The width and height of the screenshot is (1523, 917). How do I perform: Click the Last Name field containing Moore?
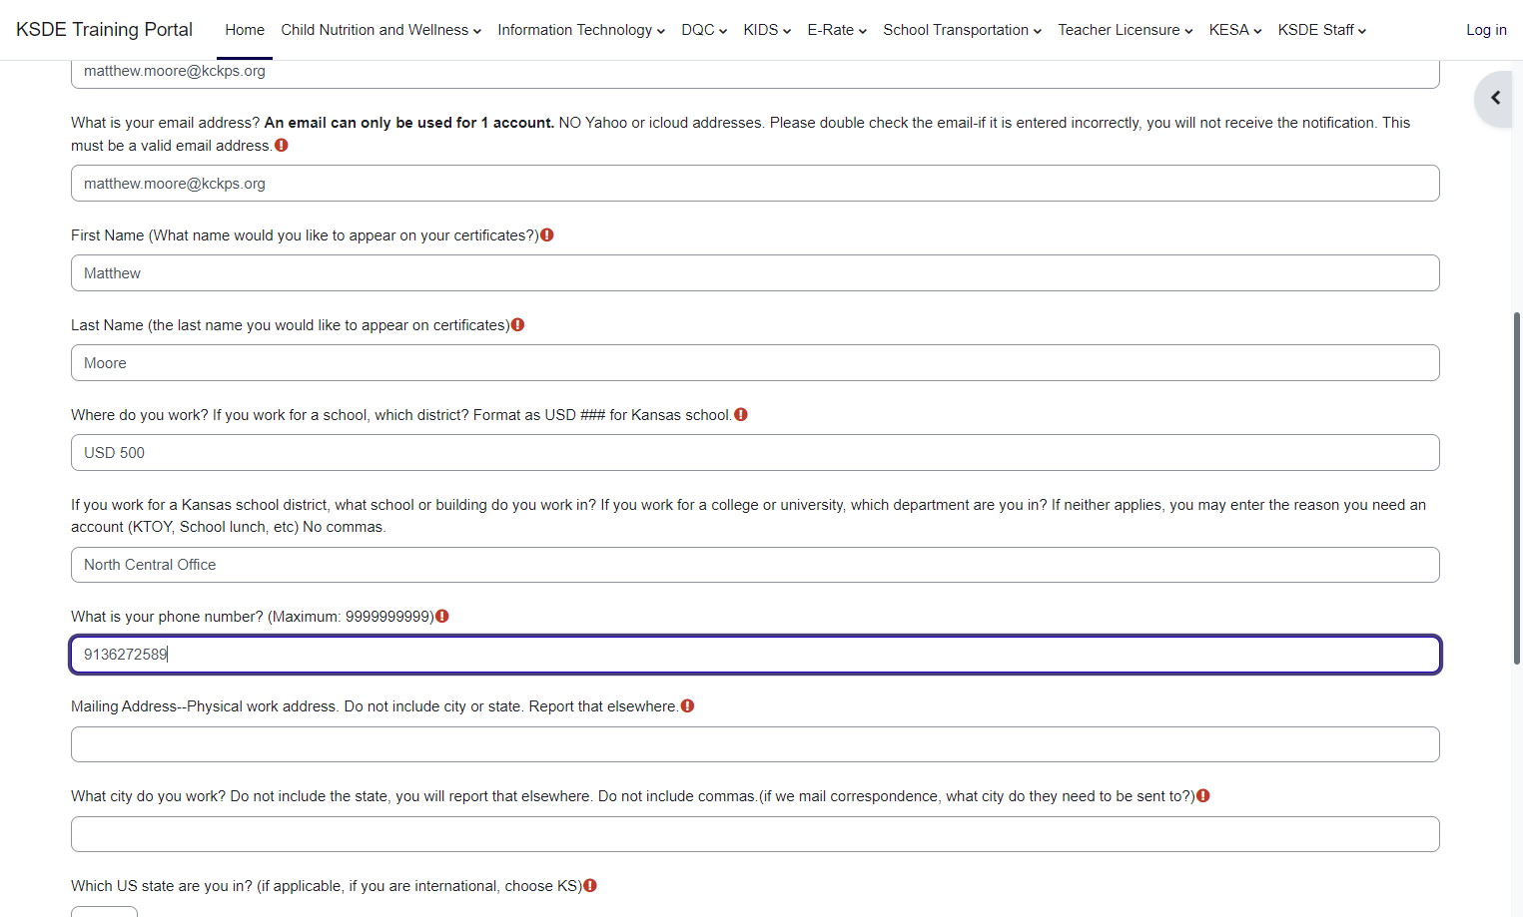tap(755, 363)
